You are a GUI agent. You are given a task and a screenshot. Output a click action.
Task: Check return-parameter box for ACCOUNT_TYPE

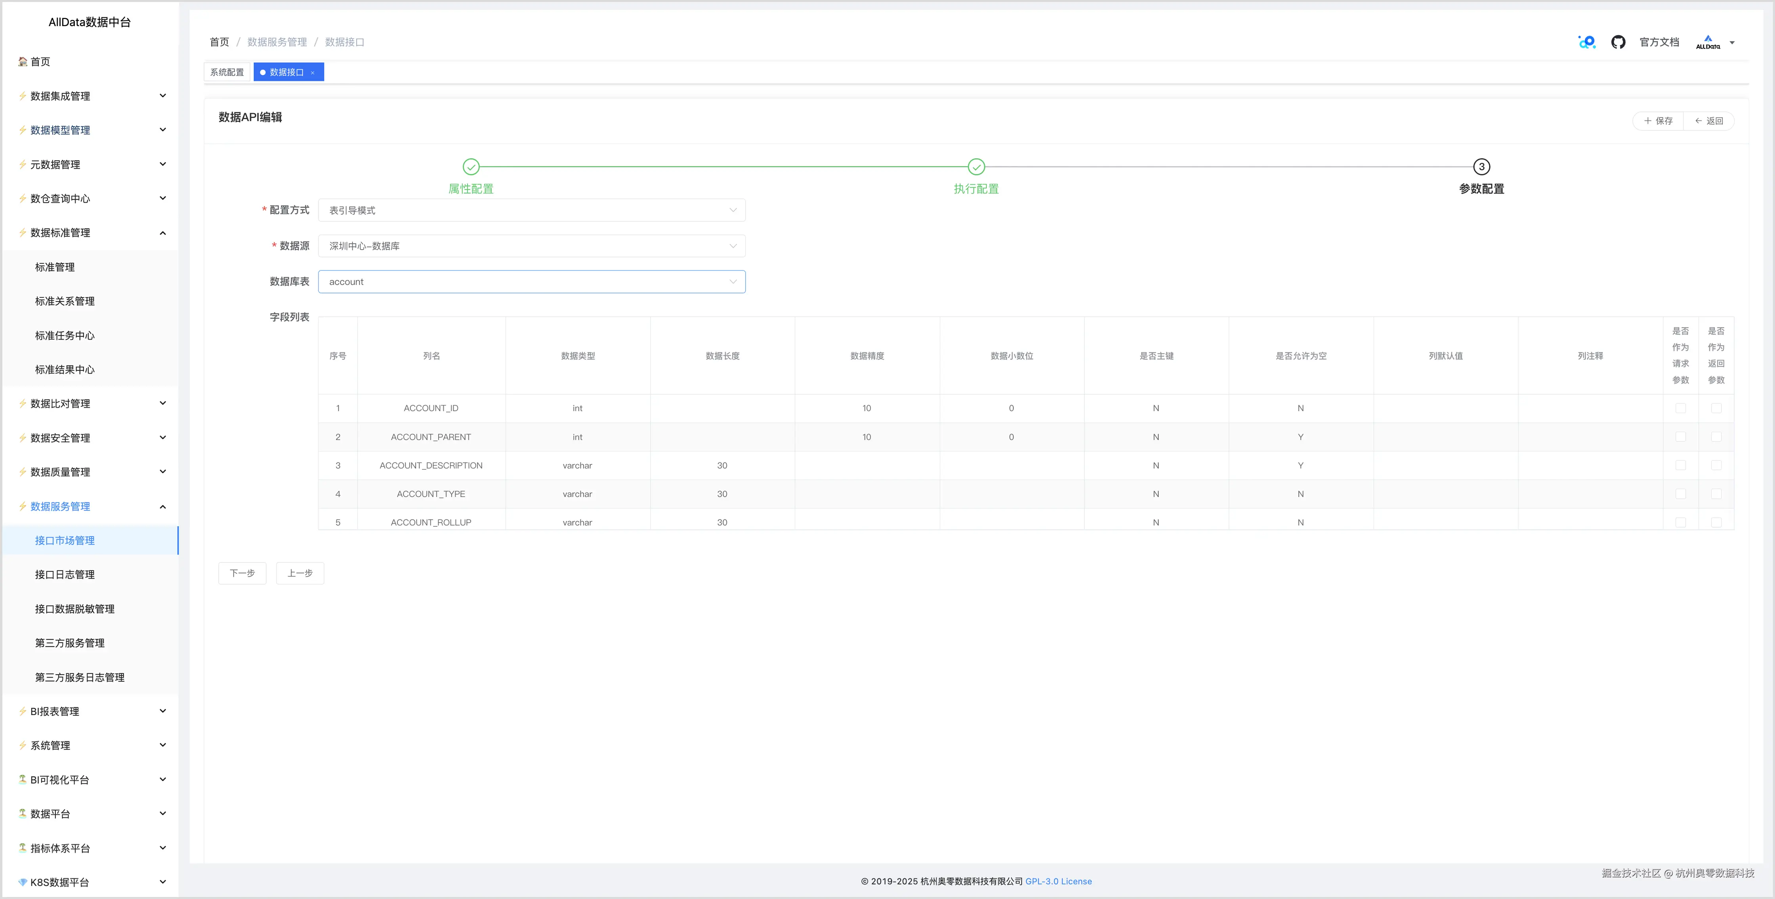pos(1716,494)
